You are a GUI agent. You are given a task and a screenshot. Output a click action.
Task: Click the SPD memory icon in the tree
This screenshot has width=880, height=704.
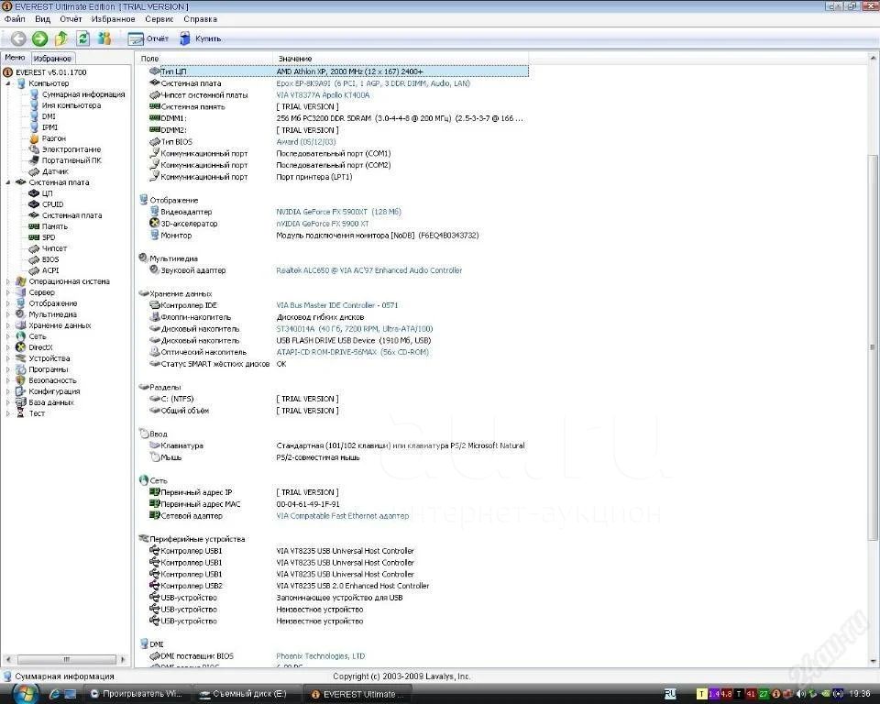[34, 237]
